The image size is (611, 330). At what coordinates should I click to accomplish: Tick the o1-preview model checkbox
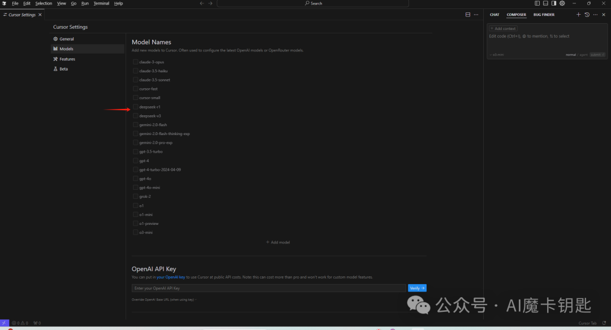coord(135,223)
